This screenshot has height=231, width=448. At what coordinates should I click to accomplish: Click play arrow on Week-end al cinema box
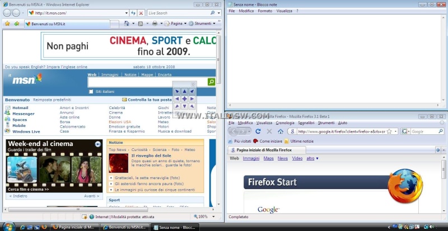[x=97, y=144]
